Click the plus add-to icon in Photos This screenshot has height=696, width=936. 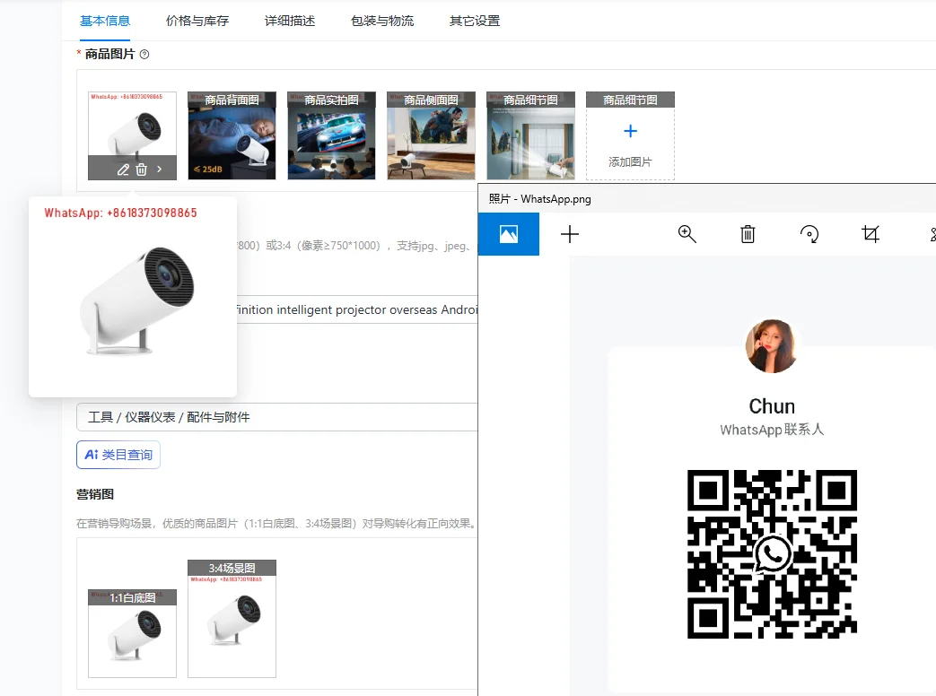click(x=570, y=234)
